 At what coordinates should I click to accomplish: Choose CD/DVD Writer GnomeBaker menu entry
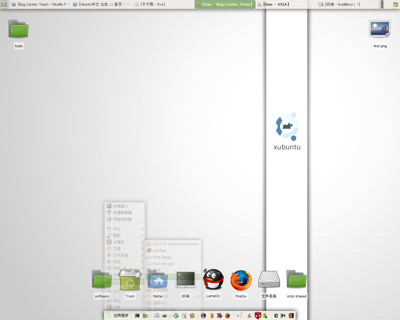(173, 244)
